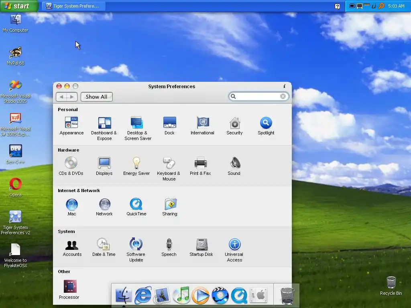Open the Displays preference pane

(104, 166)
